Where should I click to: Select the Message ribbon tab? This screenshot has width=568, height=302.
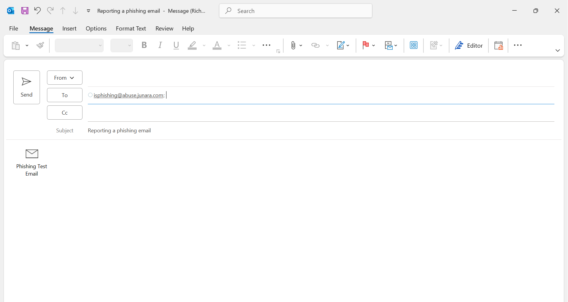tap(41, 28)
